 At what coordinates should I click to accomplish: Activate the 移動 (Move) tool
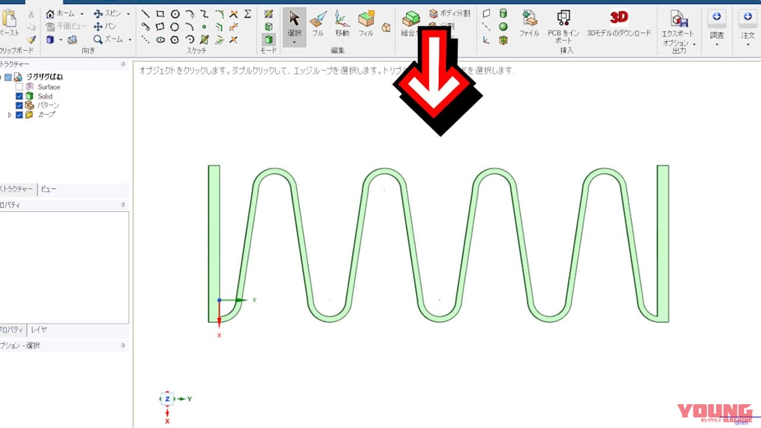pos(342,24)
